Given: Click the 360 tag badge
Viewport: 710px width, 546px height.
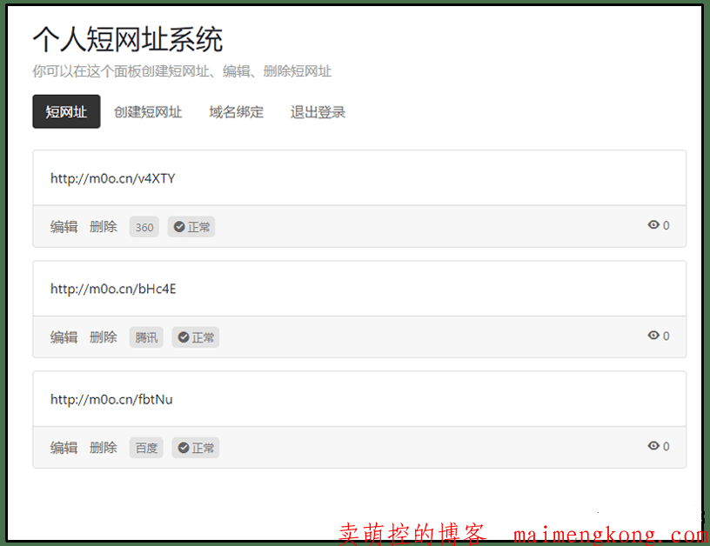Looking at the screenshot, I should coord(144,227).
